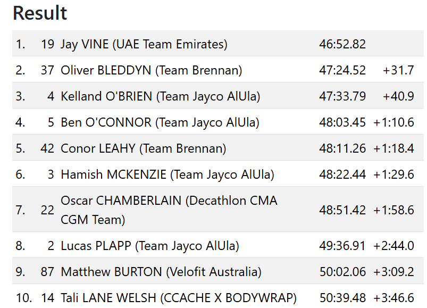Select the +1:10.6 gap value
The image size is (427, 308).
click(393, 122)
